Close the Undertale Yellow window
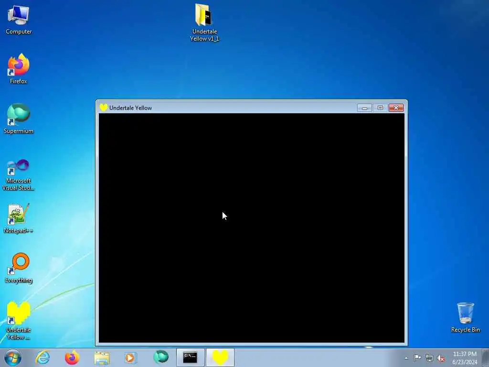489x367 pixels. click(396, 108)
